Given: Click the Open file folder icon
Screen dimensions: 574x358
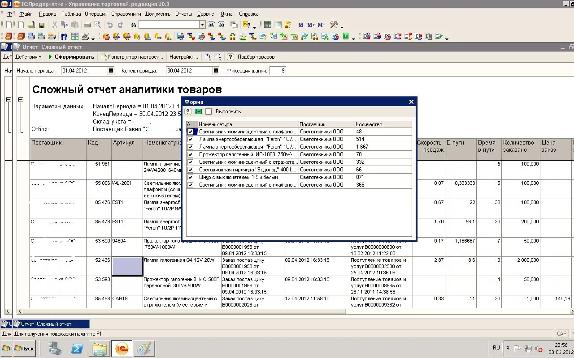Looking at the screenshot, I should (x=31, y=25).
